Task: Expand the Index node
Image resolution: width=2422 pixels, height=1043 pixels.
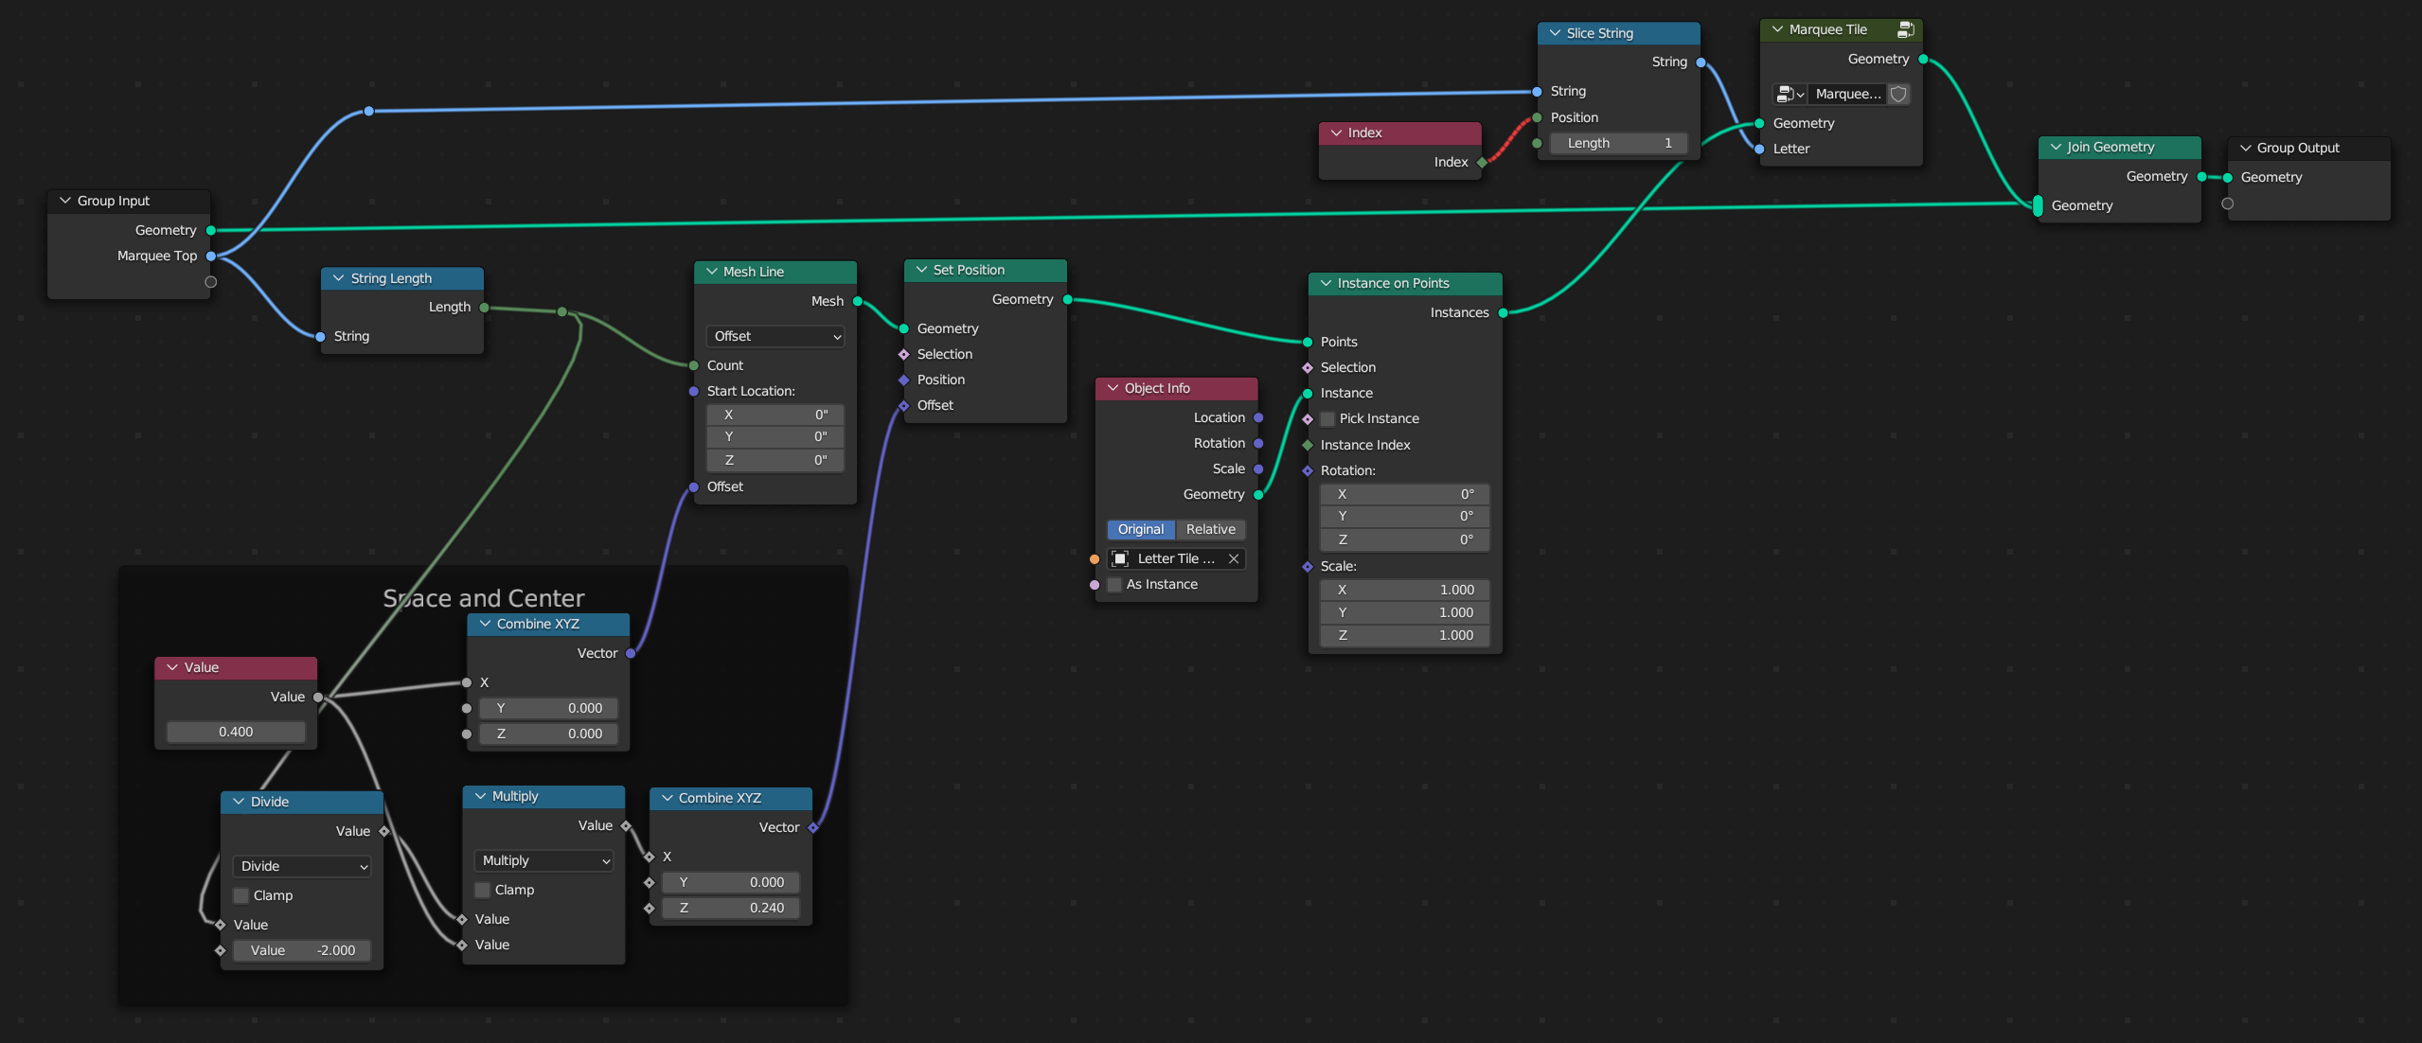Action: [1336, 132]
